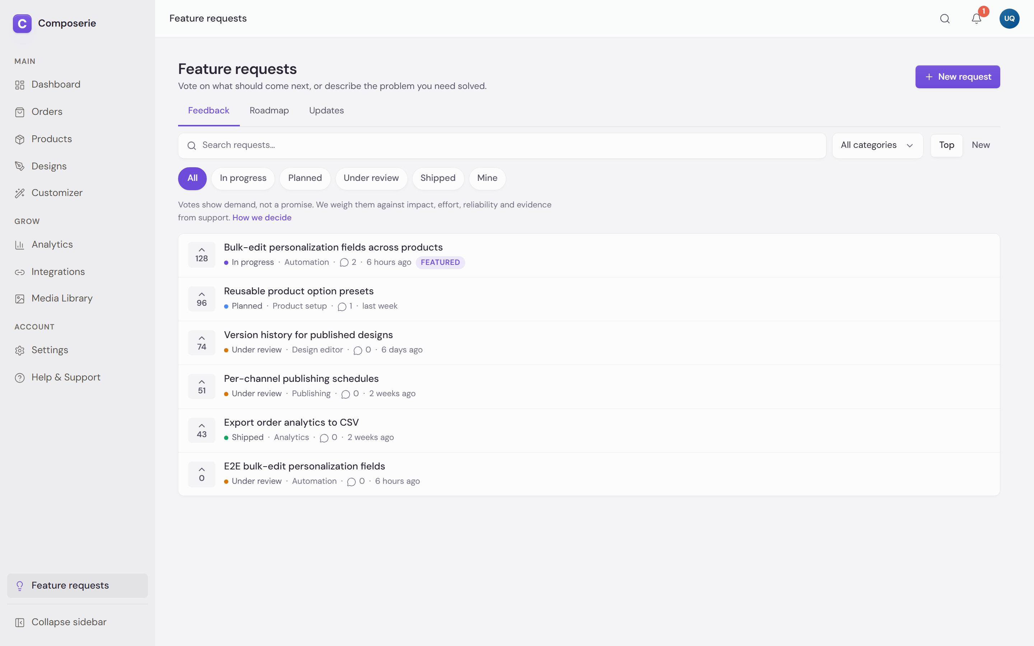
Task: Collapse the sidebar
Action: 77,623
